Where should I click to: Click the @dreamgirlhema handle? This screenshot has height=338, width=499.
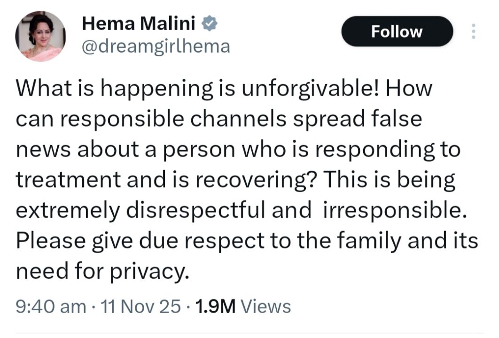coord(156,46)
